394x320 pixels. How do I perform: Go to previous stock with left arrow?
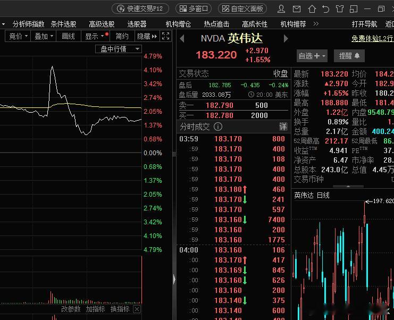click(x=182, y=39)
